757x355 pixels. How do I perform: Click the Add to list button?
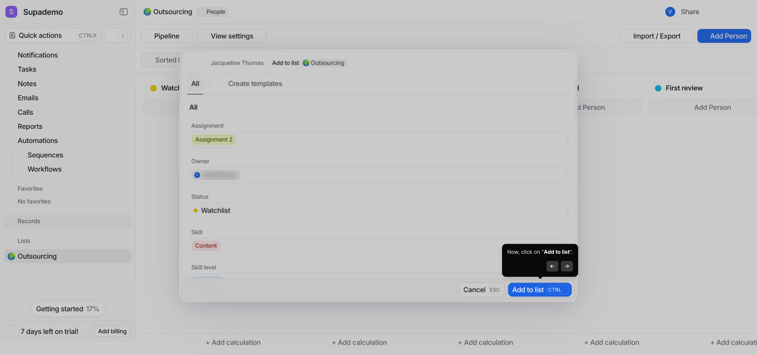[x=540, y=290]
